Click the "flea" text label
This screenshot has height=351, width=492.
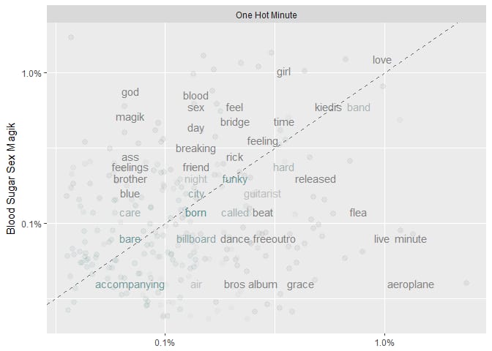coord(358,213)
